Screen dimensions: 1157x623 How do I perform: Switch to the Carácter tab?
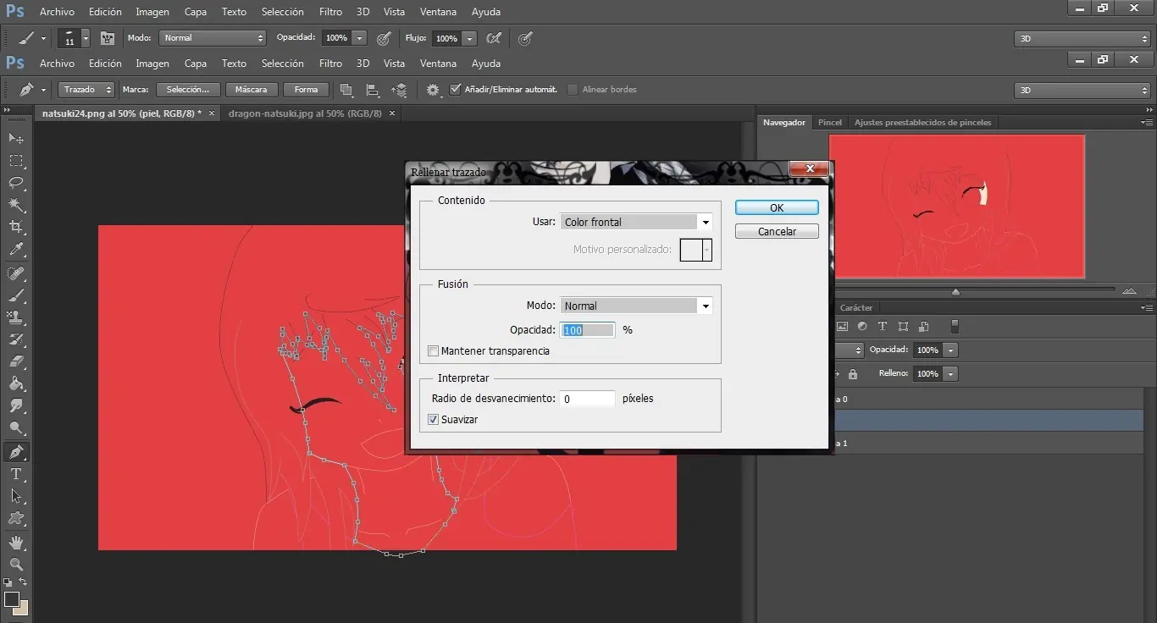pos(856,308)
